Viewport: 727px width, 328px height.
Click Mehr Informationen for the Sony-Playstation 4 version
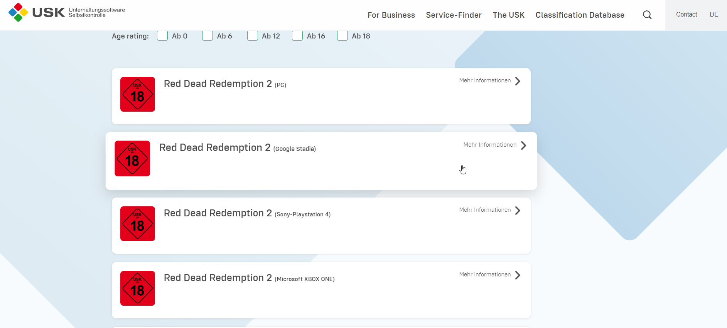click(485, 210)
